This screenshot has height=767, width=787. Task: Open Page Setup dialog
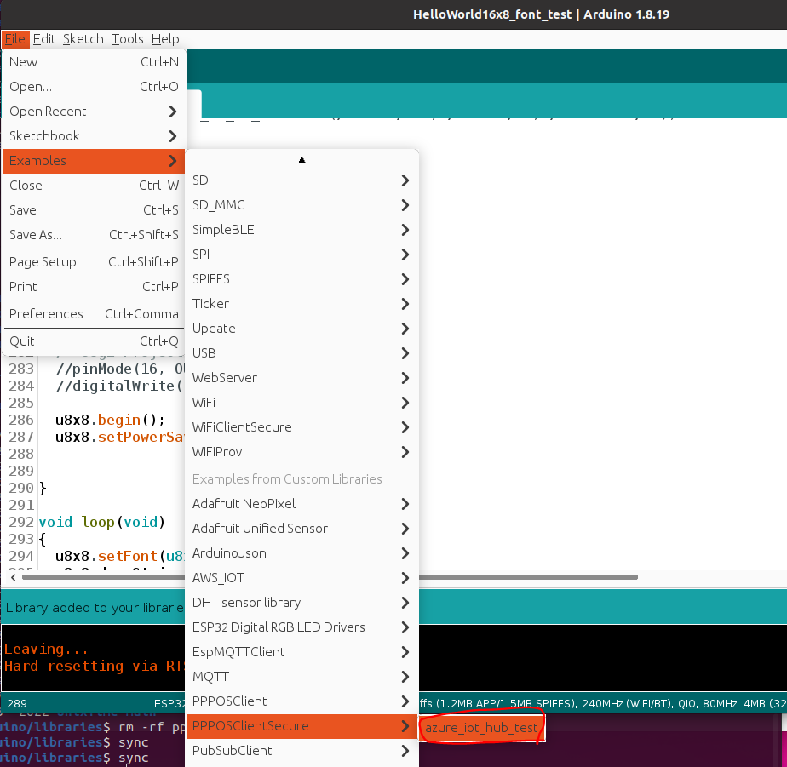coord(94,262)
